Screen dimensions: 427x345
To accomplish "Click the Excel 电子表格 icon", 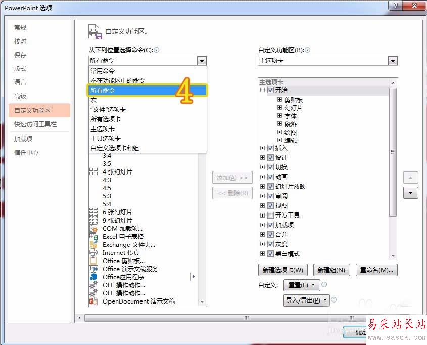I will coord(93,236).
